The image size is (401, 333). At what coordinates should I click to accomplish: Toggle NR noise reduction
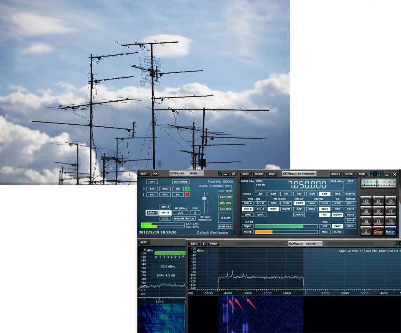pyautogui.click(x=325, y=215)
